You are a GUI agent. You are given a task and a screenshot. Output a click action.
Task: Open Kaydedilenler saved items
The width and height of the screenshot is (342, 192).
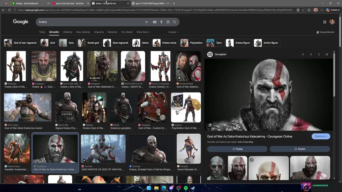pos(325,32)
